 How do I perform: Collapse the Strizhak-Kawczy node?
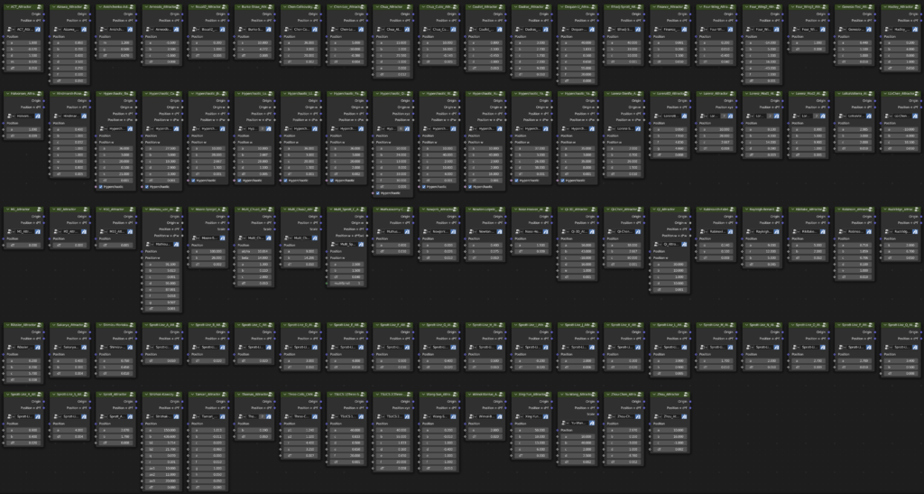pos(145,395)
